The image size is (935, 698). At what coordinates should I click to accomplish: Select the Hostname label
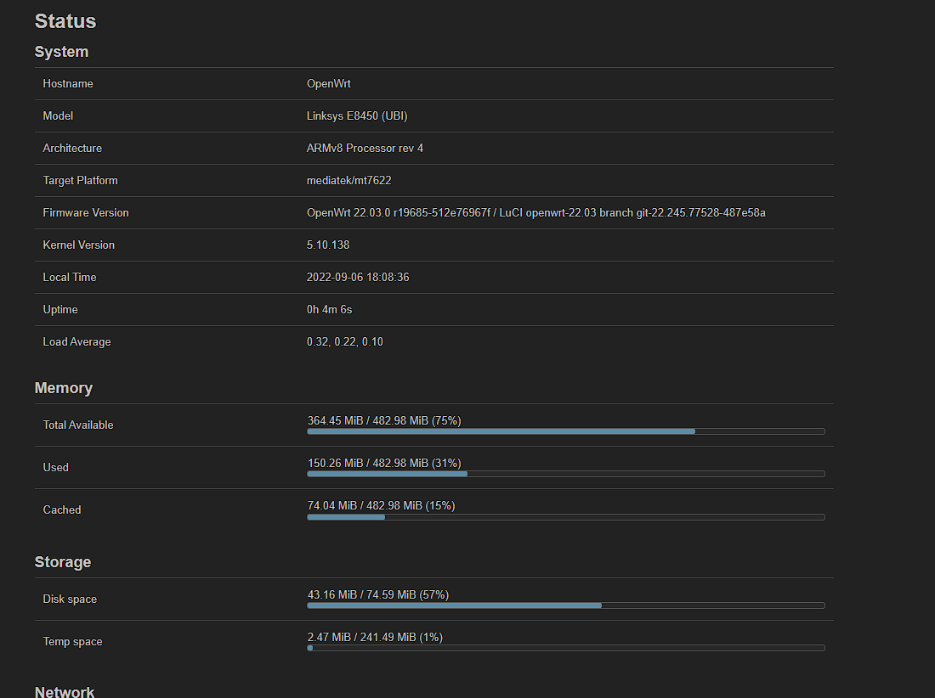pos(68,84)
